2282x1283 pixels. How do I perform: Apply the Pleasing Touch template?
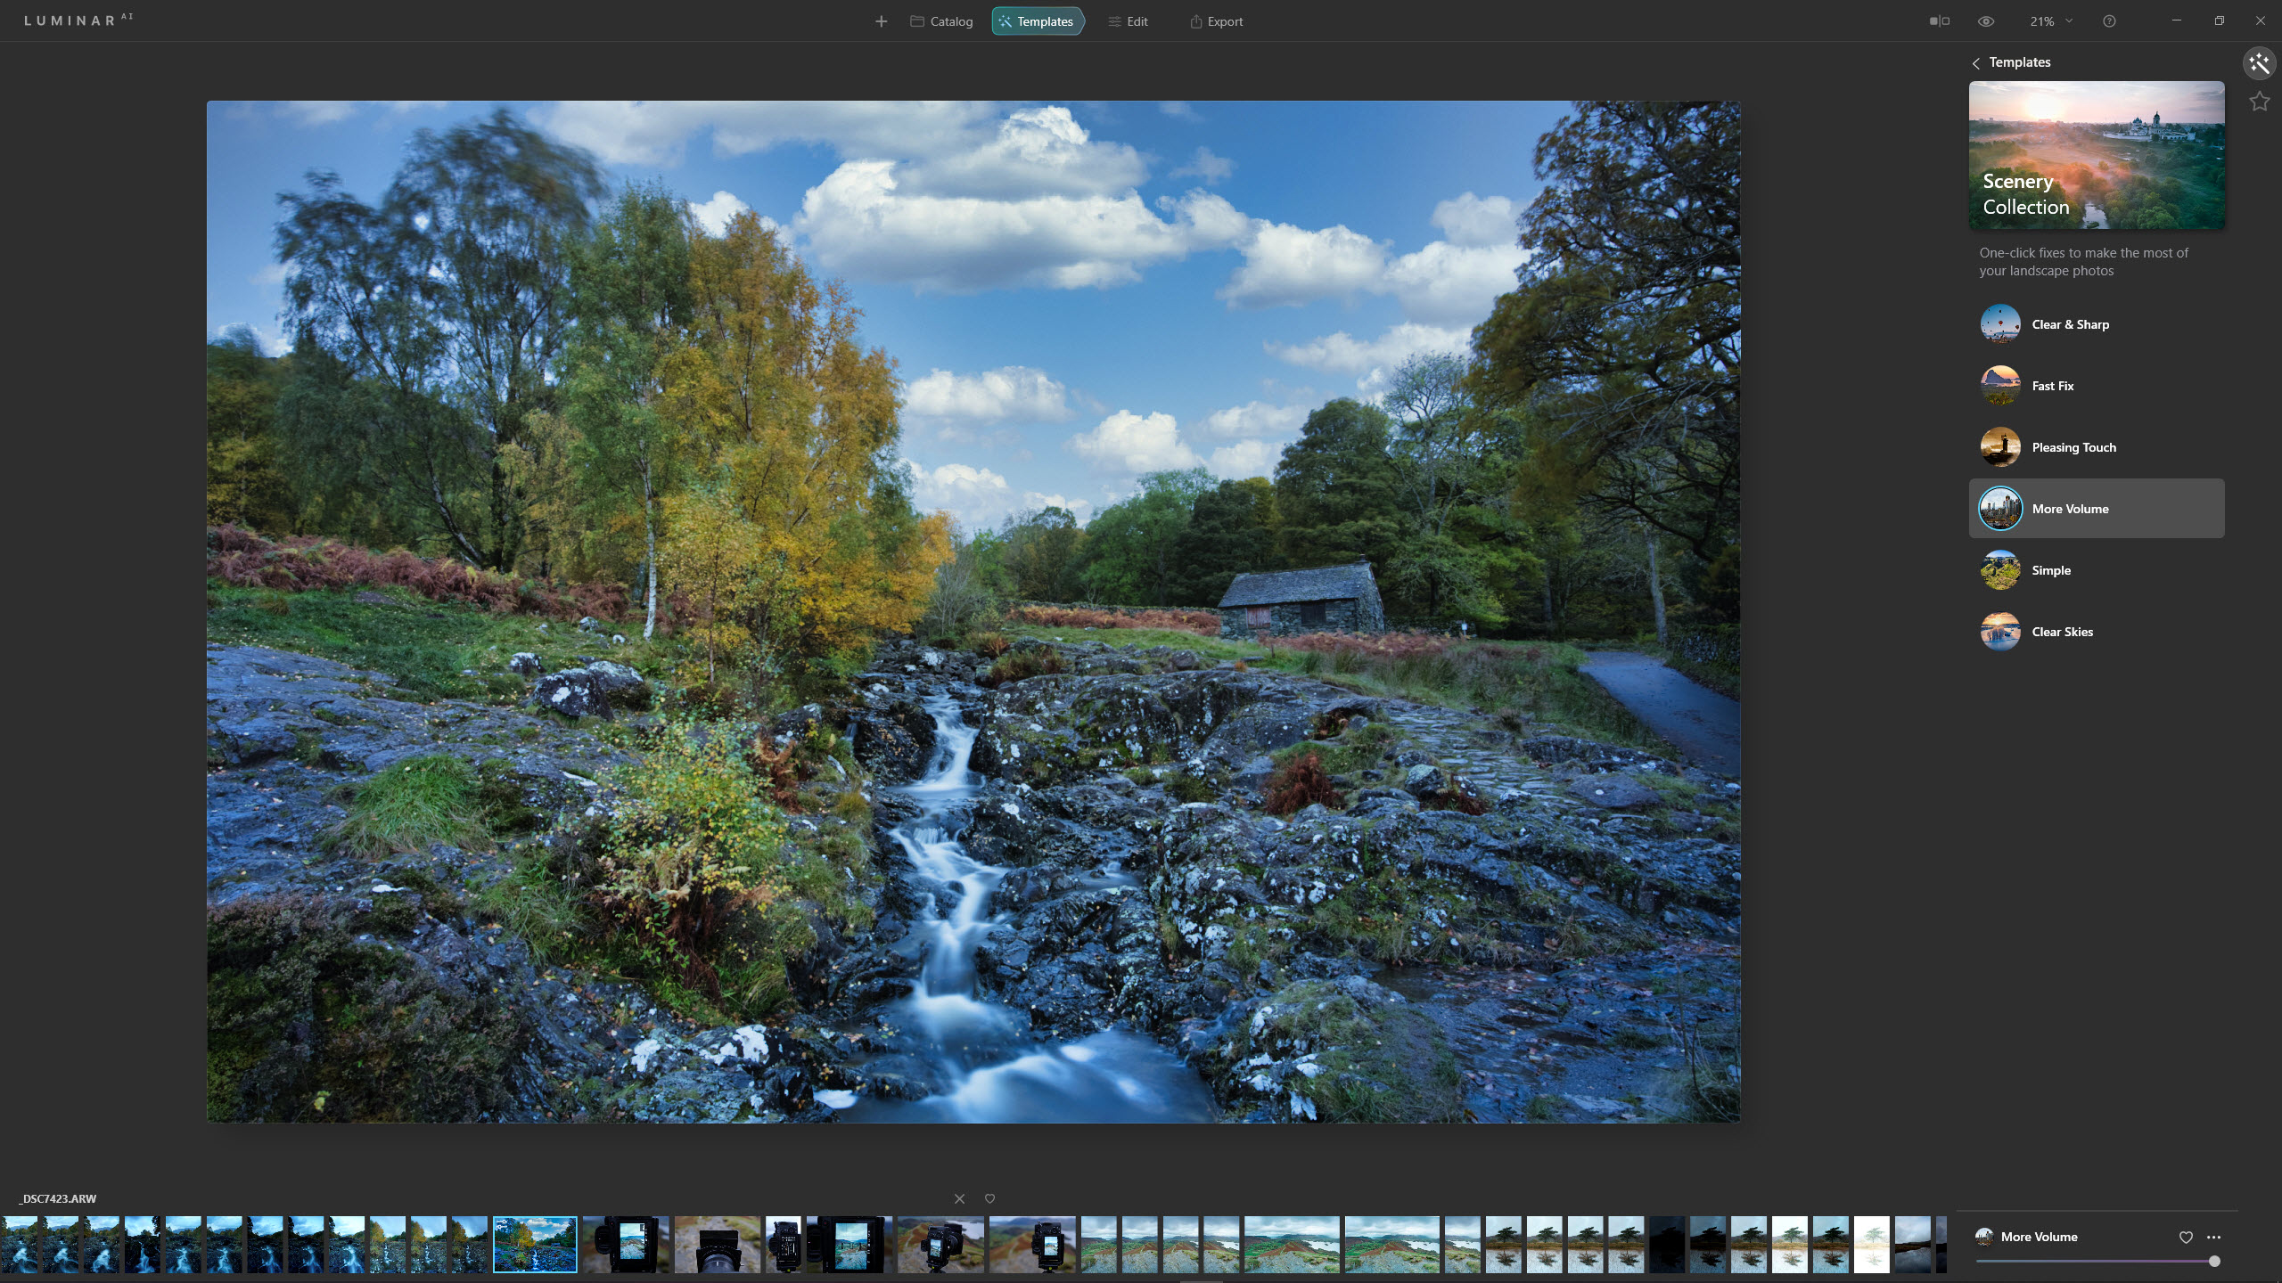(x=2073, y=447)
